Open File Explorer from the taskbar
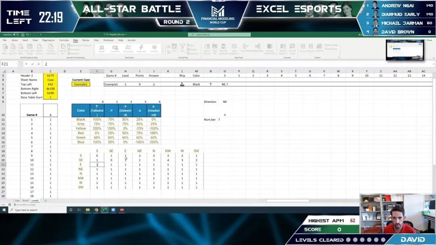Screen dimensions: 436x245 click(88, 210)
